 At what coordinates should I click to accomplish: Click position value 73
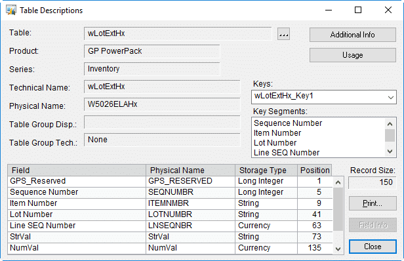click(x=317, y=237)
